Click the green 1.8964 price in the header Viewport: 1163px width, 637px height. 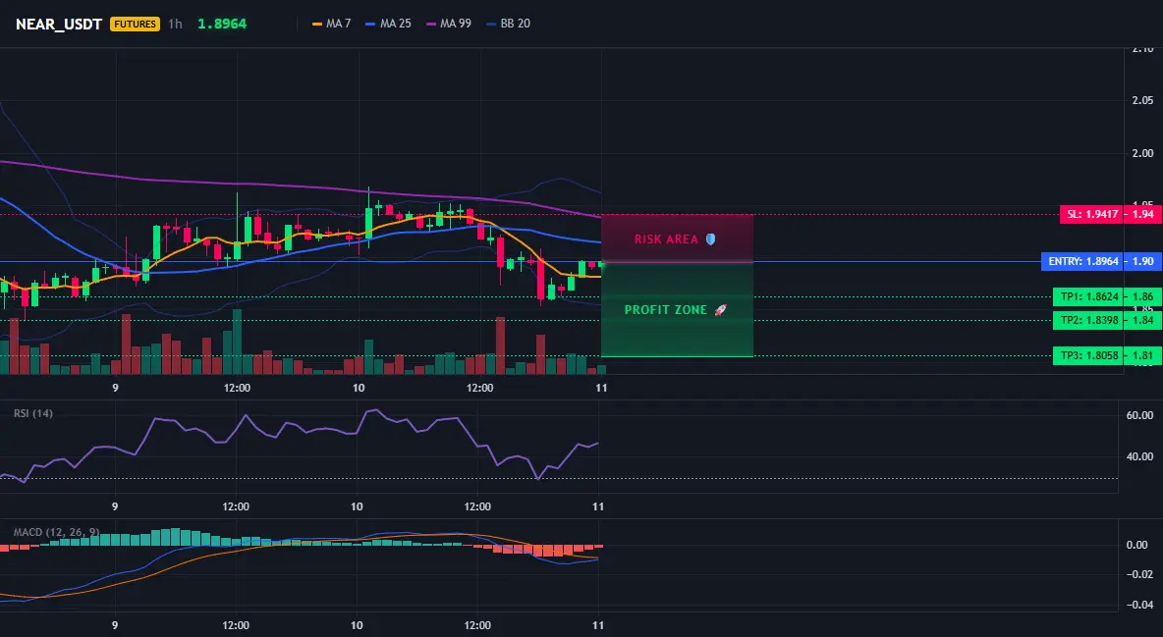pos(222,24)
